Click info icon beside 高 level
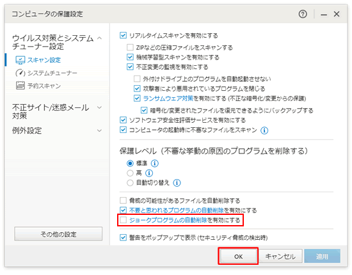Image resolution: width=352 pixels, height=275 pixels. tap(149, 173)
